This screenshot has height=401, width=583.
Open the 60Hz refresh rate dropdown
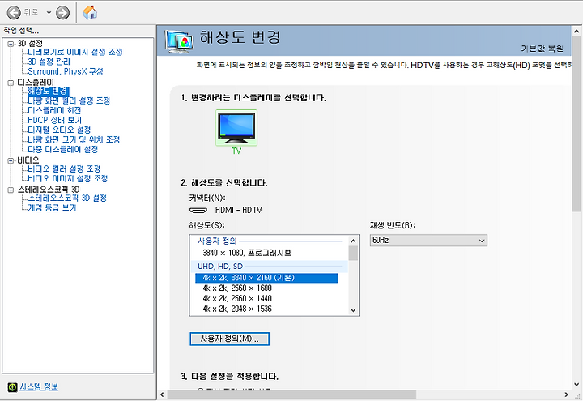[x=428, y=241]
